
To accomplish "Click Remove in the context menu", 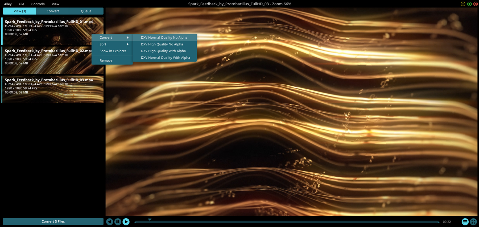I will pos(106,61).
